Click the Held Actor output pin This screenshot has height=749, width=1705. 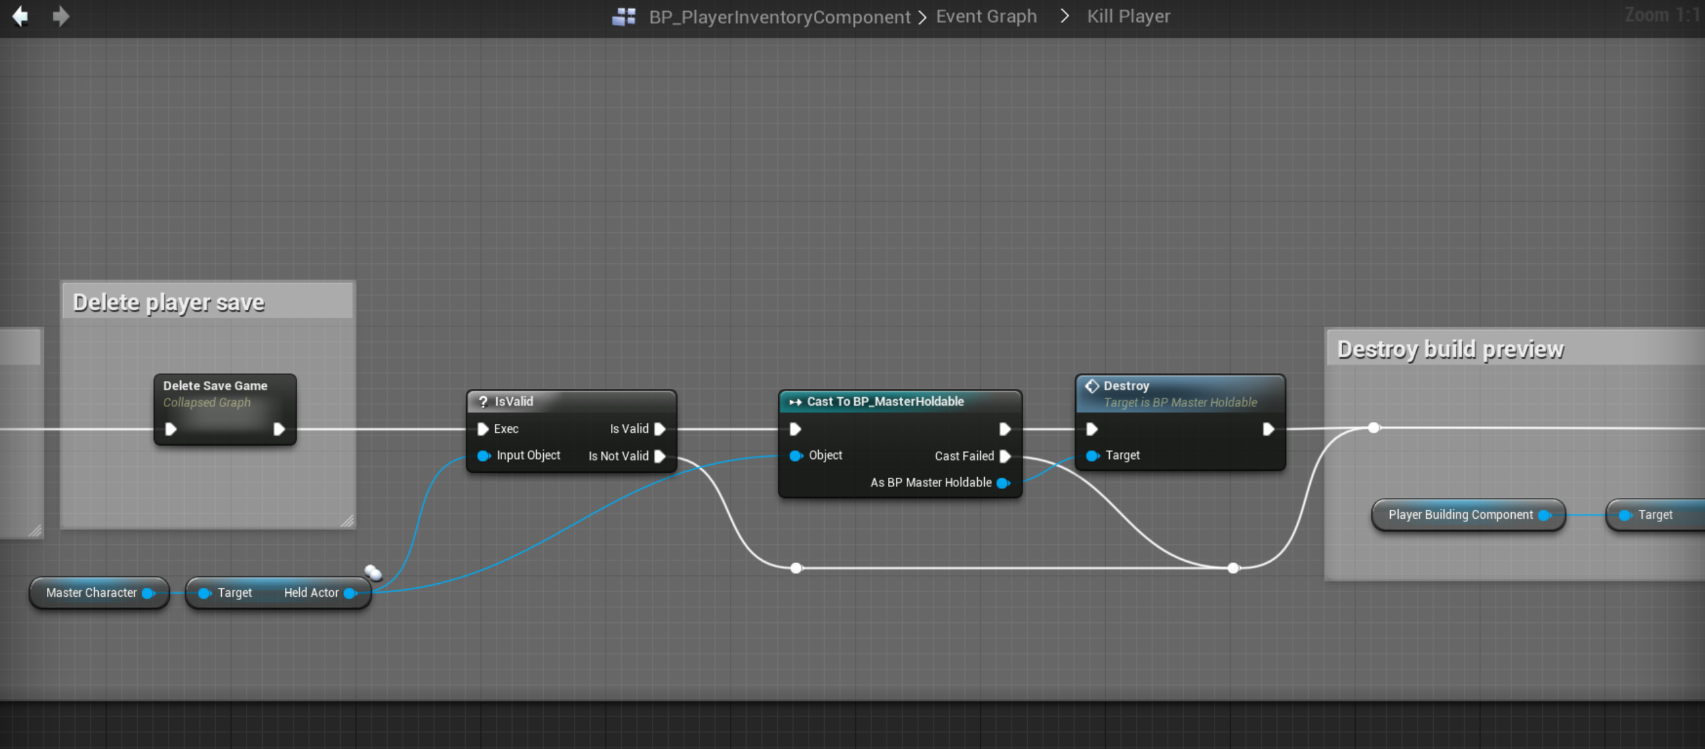[349, 593]
